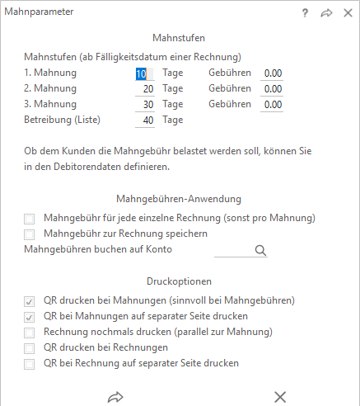
Task: Open the help question mark icon
Action: pyautogui.click(x=305, y=13)
